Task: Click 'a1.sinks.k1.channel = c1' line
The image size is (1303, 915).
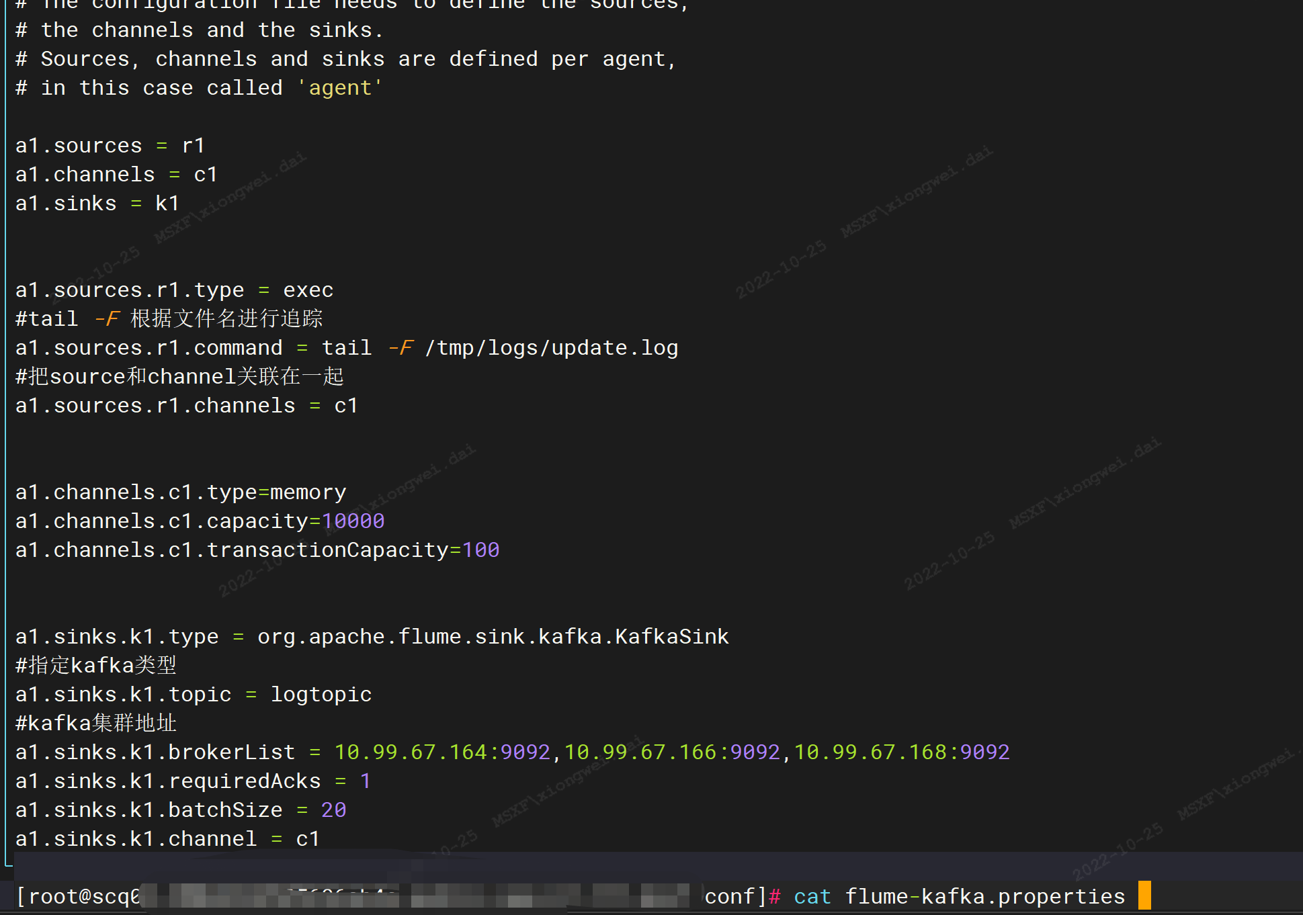Action: pyautogui.click(x=168, y=839)
